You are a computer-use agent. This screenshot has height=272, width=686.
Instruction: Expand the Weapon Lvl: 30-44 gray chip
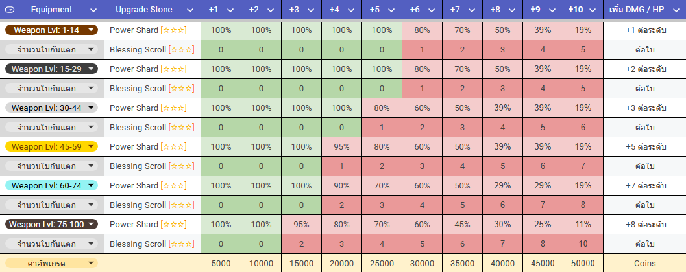tap(92, 108)
